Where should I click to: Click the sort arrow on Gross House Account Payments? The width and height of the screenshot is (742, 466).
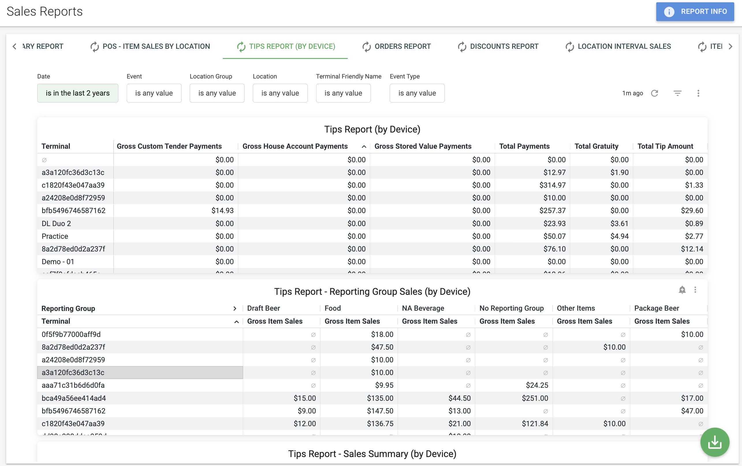coord(364,147)
